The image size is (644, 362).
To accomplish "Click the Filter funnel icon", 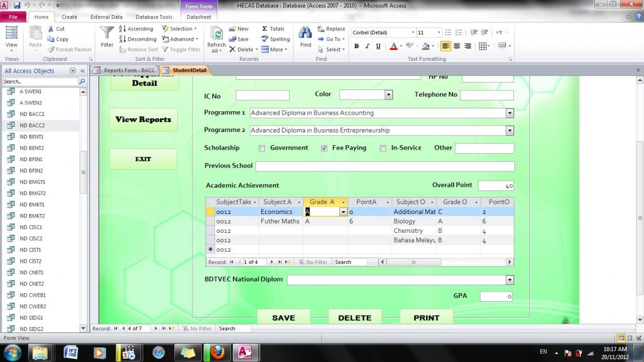I will (x=107, y=33).
